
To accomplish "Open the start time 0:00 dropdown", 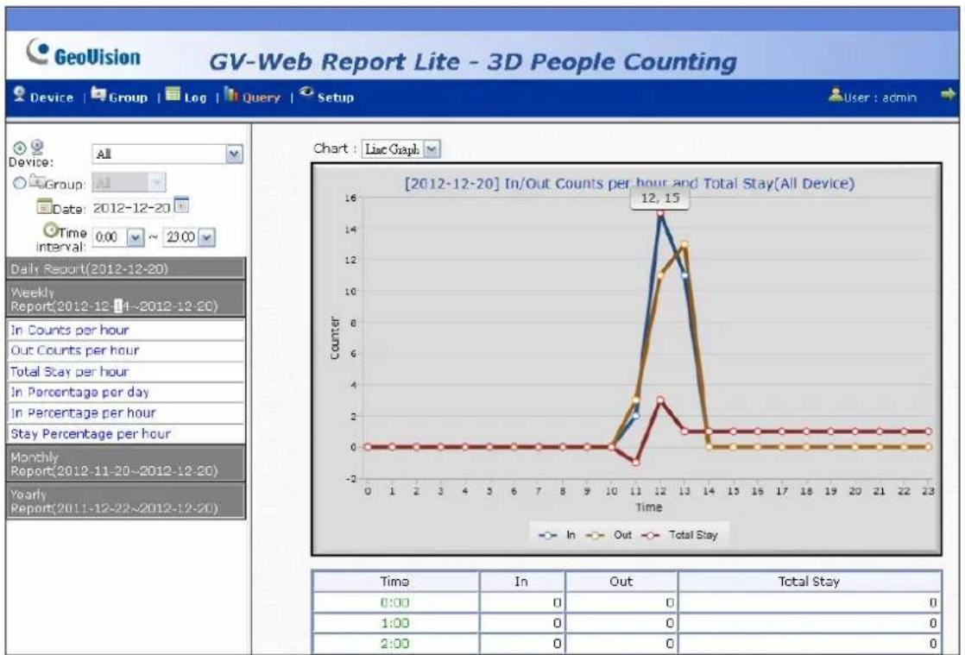I will coord(118,236).
